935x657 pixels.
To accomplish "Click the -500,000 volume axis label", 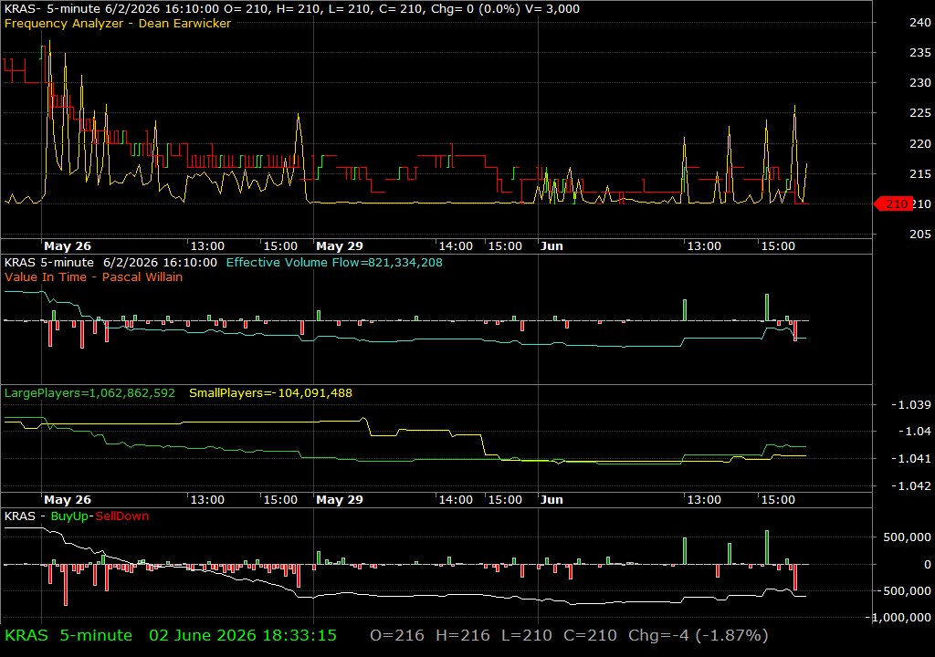I will 903,590.
